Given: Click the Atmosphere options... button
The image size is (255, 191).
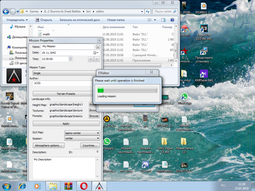Looking at the screenshot, I should 48,146.
